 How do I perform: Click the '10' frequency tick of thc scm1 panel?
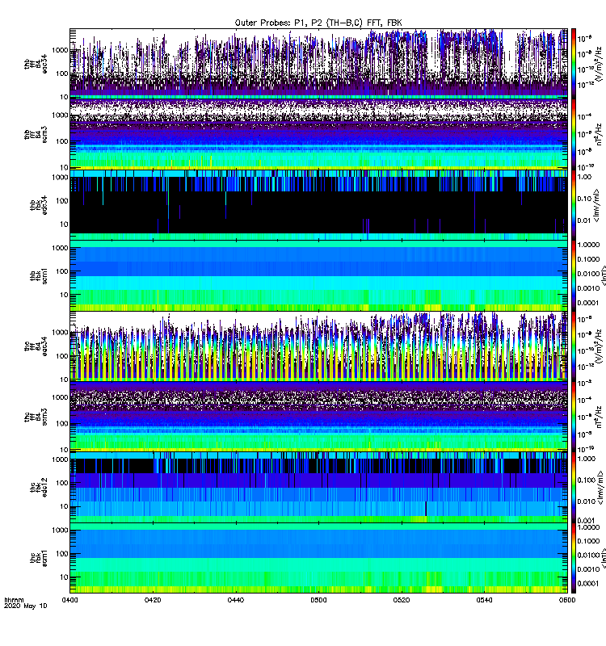coord(64,577)
